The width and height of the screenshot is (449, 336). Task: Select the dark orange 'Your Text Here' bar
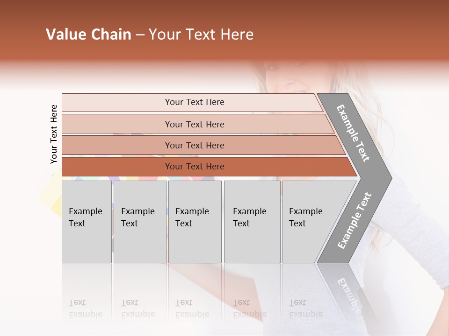click(x=209, y=167)
